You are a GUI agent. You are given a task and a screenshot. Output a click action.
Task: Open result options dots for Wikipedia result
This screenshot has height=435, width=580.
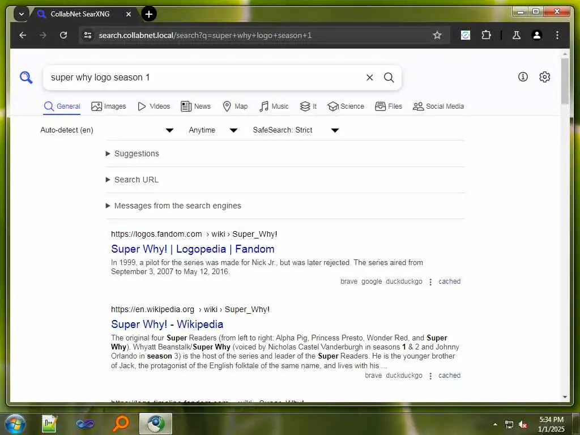tap(430, 376)
